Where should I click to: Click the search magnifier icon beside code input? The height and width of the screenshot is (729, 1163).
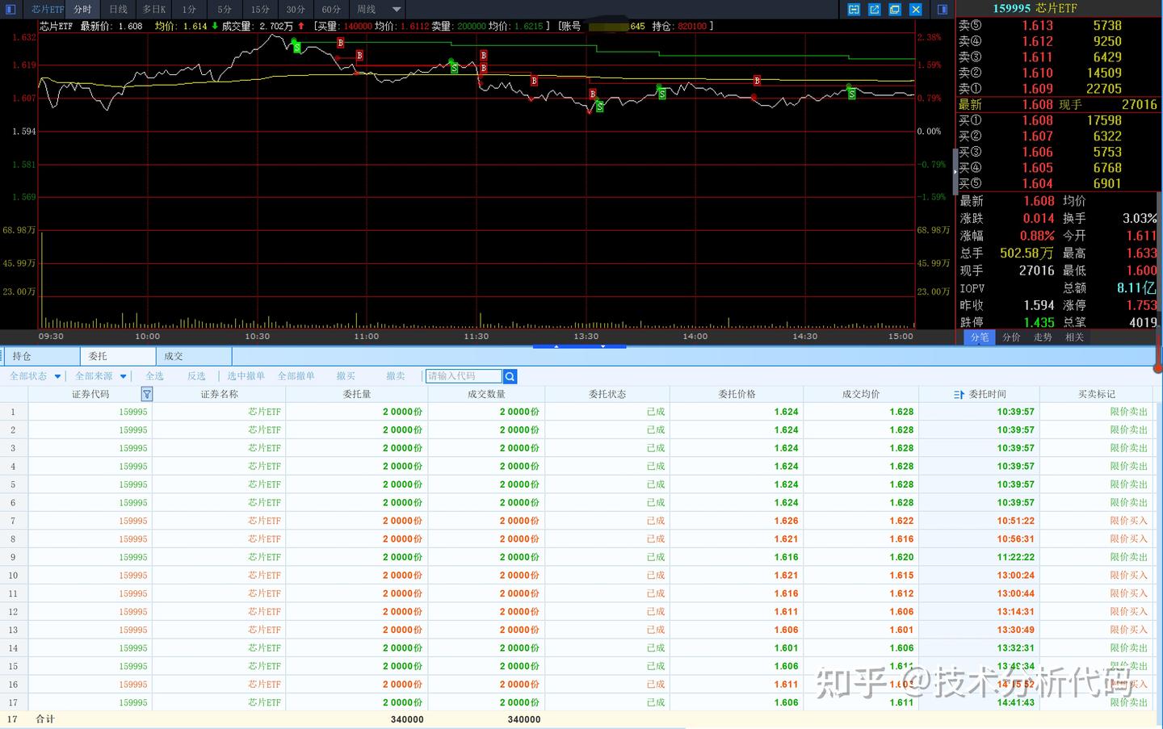tap(510, 376)
